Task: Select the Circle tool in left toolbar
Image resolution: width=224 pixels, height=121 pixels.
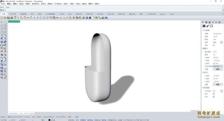Action: click(2, 29)
